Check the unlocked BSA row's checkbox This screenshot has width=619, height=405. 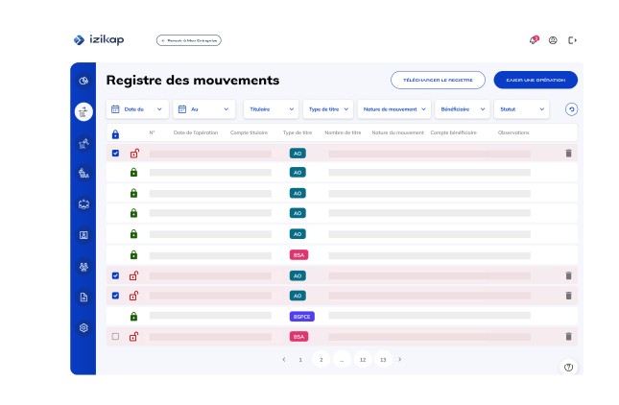(x=115, y=336)
